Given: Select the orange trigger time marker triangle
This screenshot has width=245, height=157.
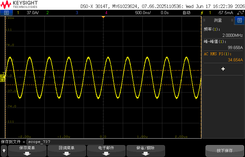Looking at the screenshot, I should 103,17.
